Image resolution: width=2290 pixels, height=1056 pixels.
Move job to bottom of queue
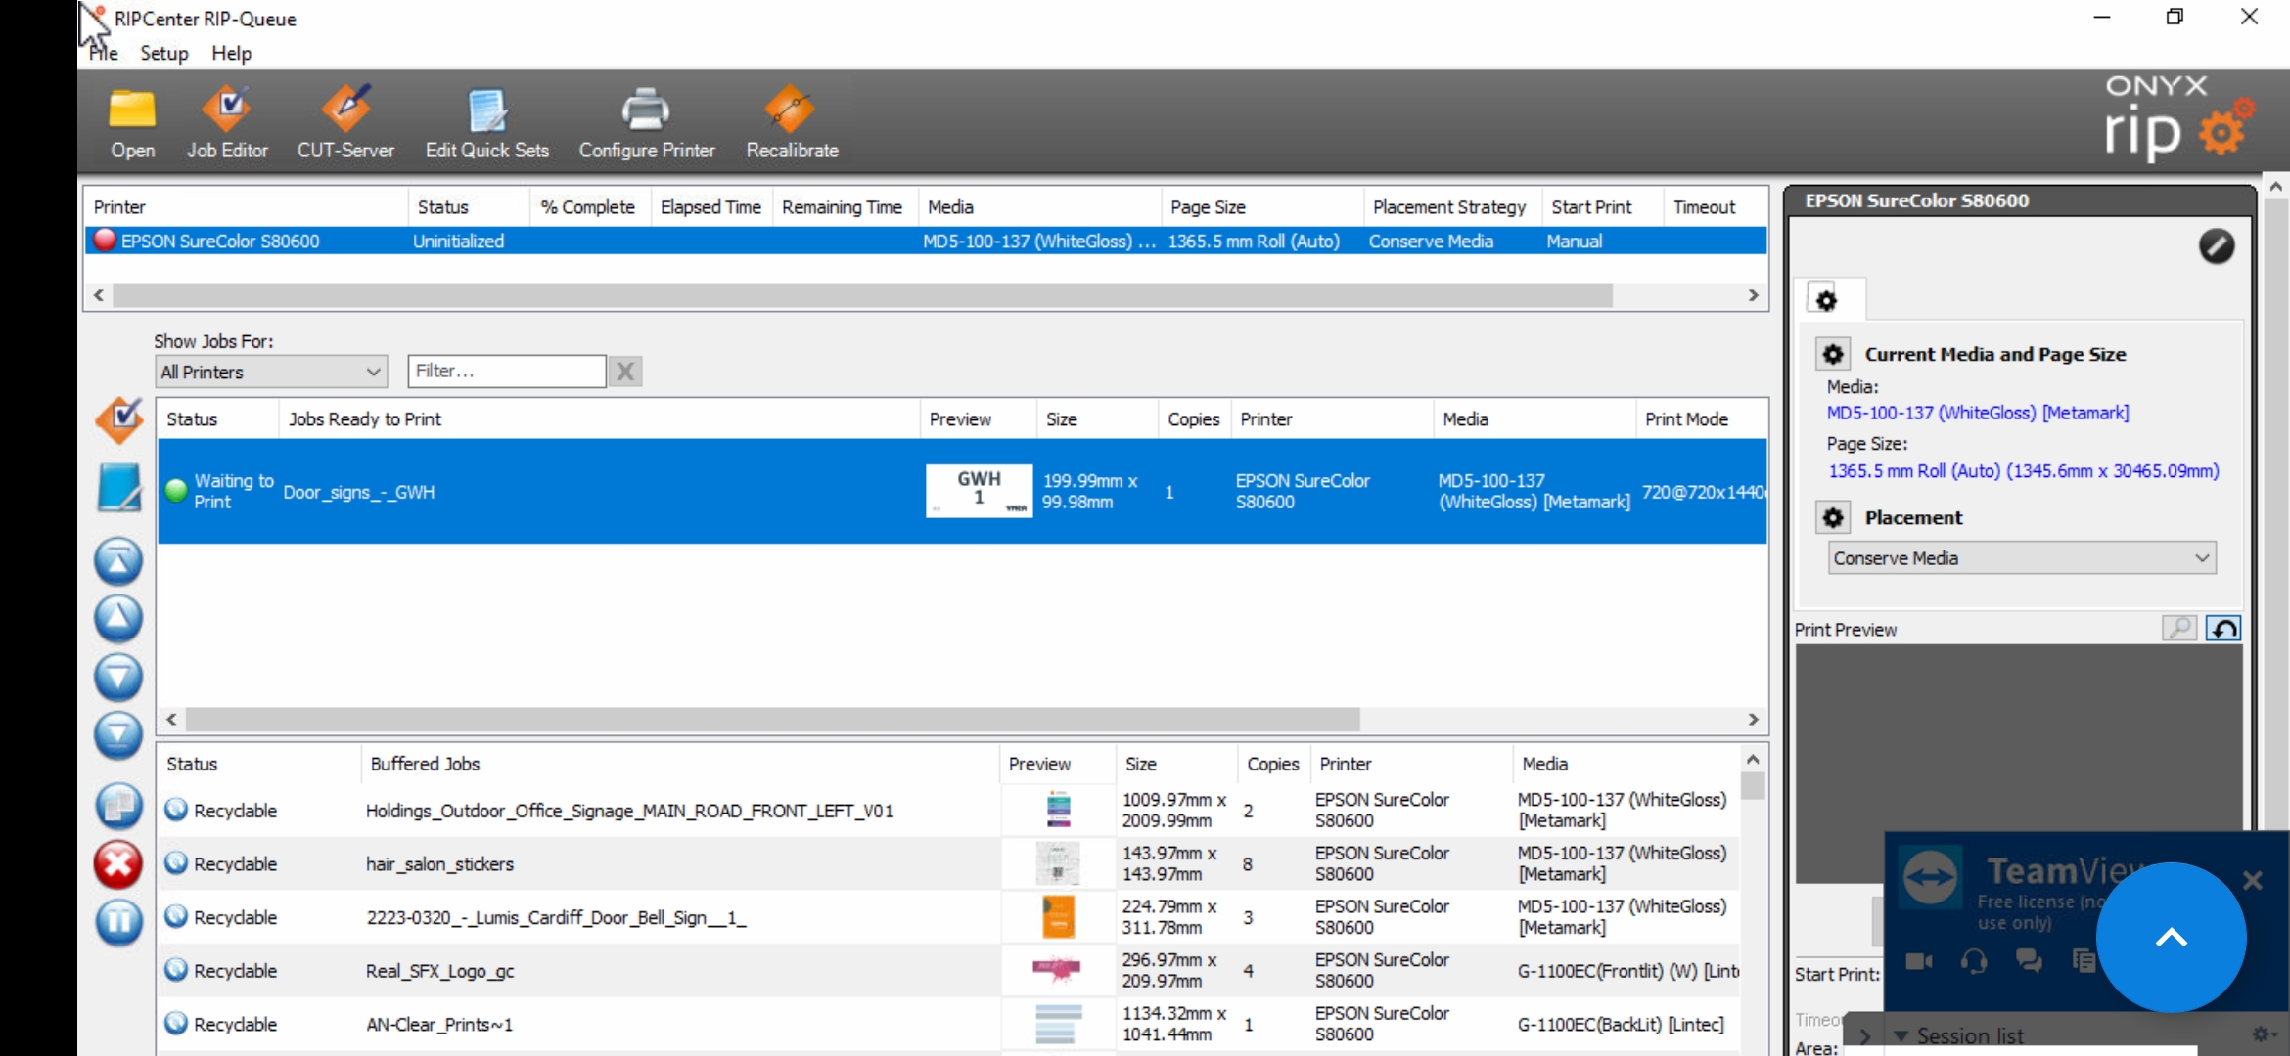click(118, 734)
